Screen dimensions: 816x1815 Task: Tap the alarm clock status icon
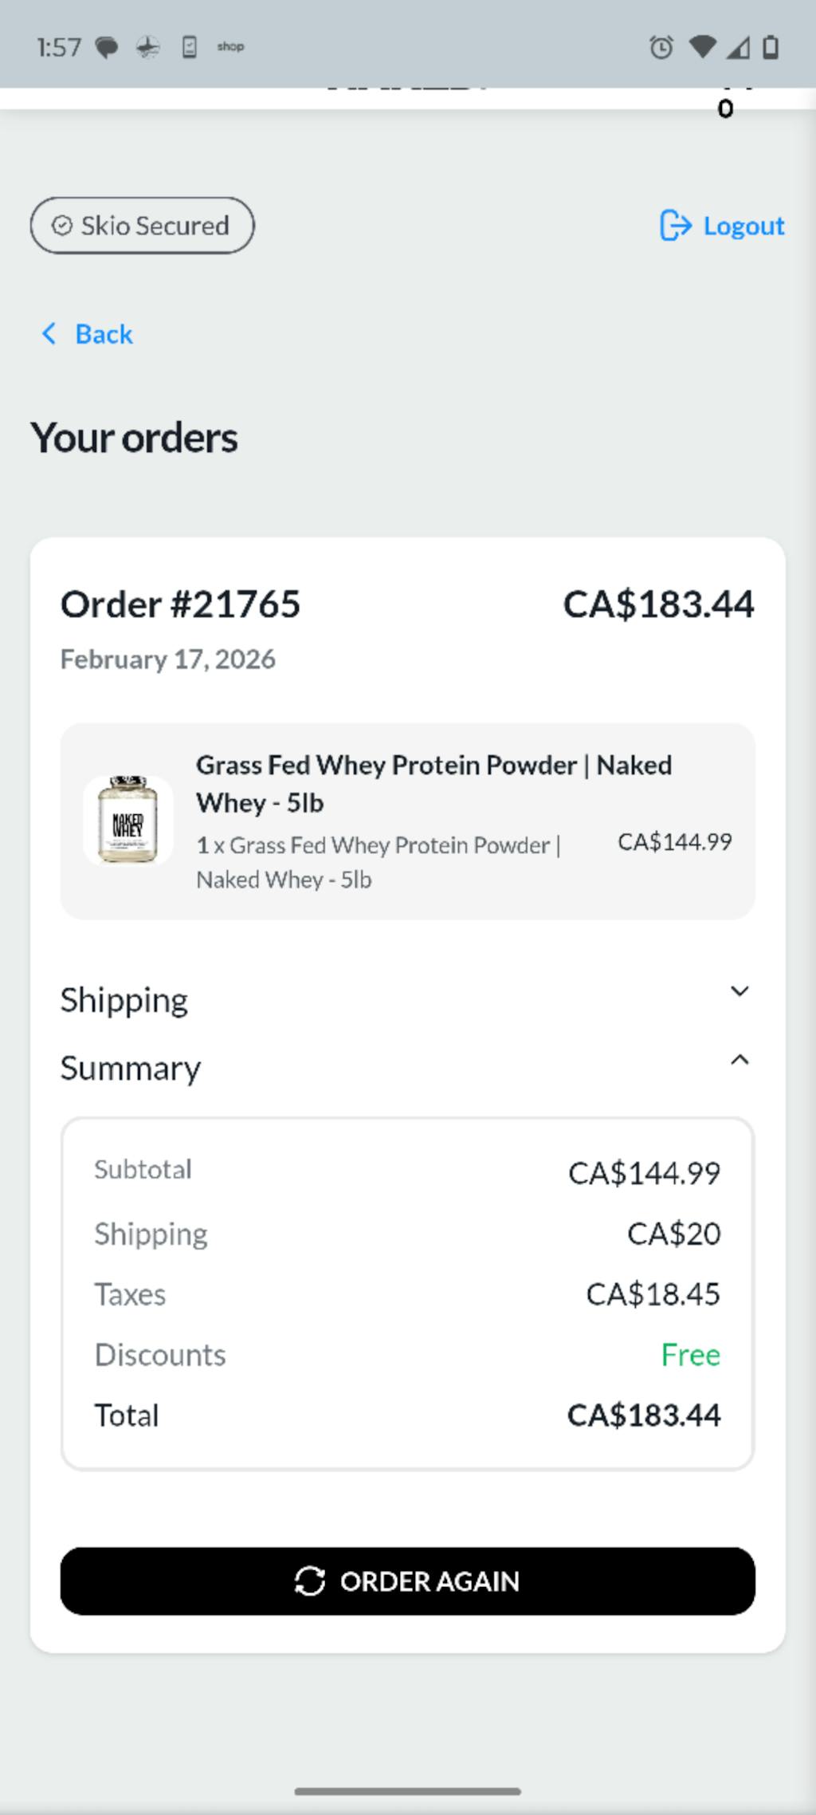point(661,48)
